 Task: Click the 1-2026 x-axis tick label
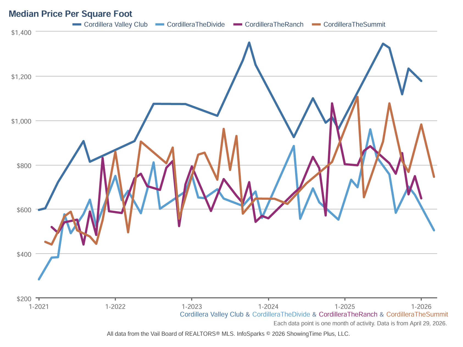point(421,306)
